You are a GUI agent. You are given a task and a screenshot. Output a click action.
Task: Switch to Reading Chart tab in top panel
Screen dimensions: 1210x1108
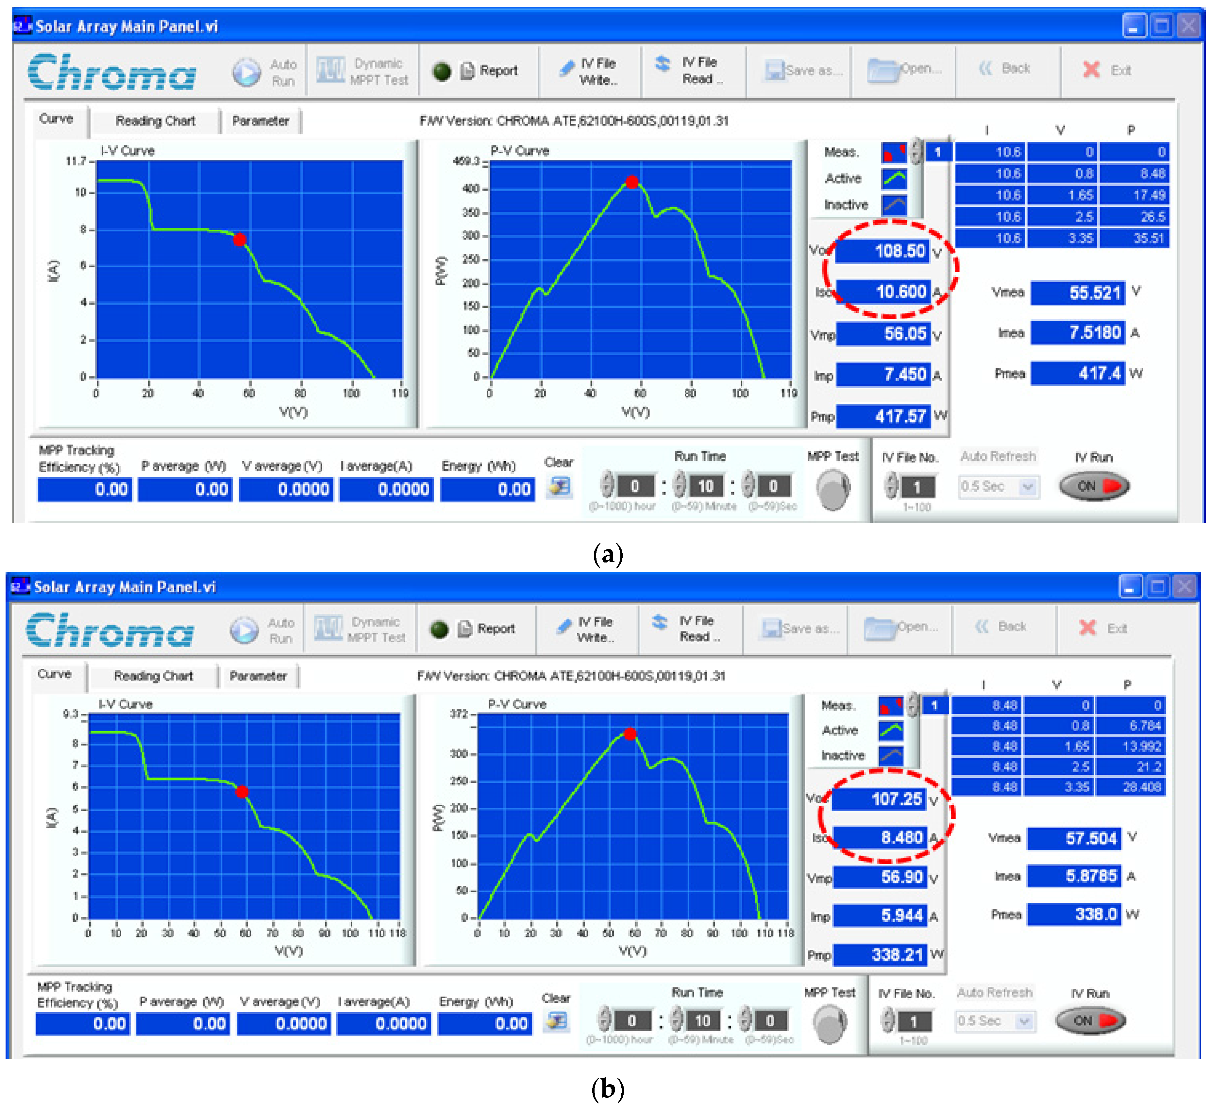coord(155,121)
